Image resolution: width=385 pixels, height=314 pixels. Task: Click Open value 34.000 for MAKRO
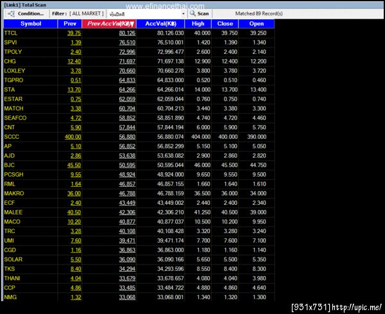(x=258, y=193)
